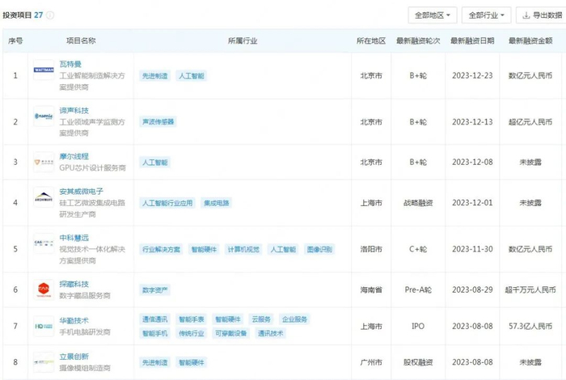Click the 探藏科技 red logo
Viewport: 566px width, 380px height.
(x=44, y=289)
